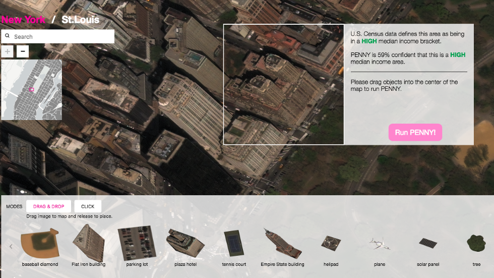Viewport: 494px width, 278px height.
Task: Pick the tennis court object
Action: [234, 243]
